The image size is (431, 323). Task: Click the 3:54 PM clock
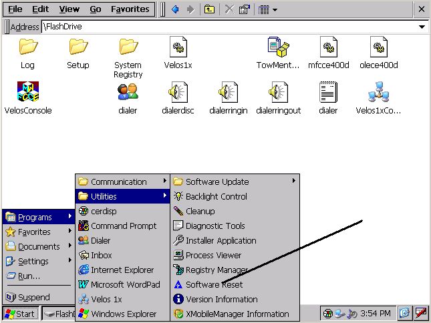click(375, 313)
